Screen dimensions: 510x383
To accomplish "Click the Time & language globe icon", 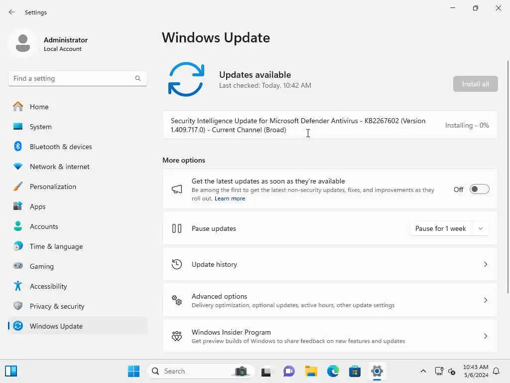I will pyautogui.click(x=18, y=246).
